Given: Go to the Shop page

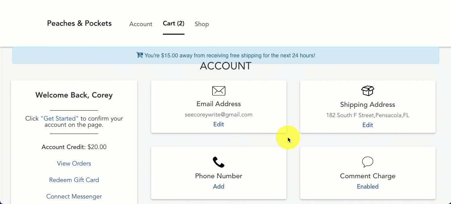Looking at the screenshot, I should 202,24.
